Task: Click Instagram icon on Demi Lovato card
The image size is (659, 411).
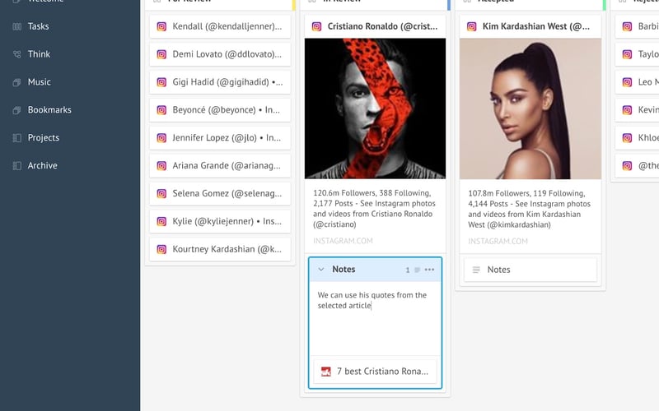Action: 161,54
